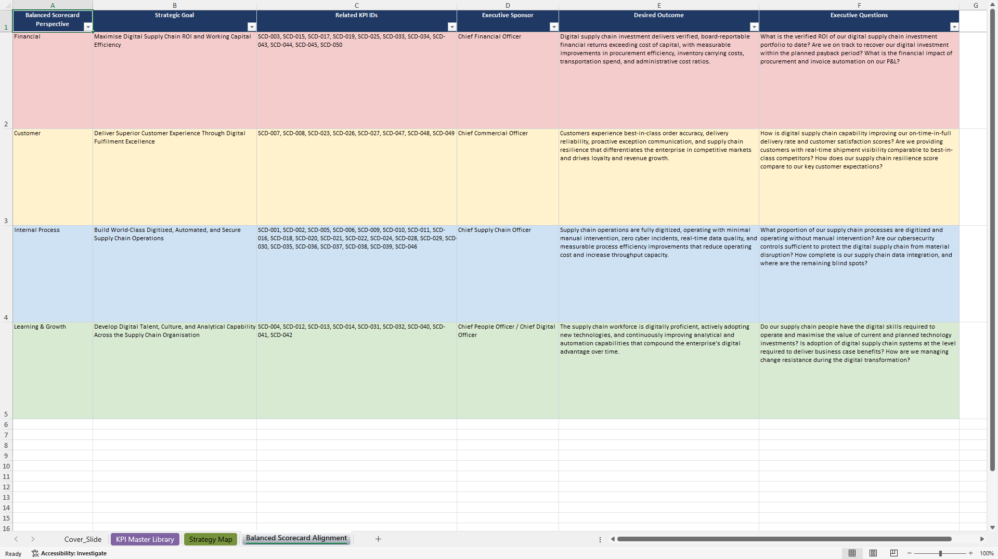
Task: Click the Internal Process cell
Action: pos(53,274)
